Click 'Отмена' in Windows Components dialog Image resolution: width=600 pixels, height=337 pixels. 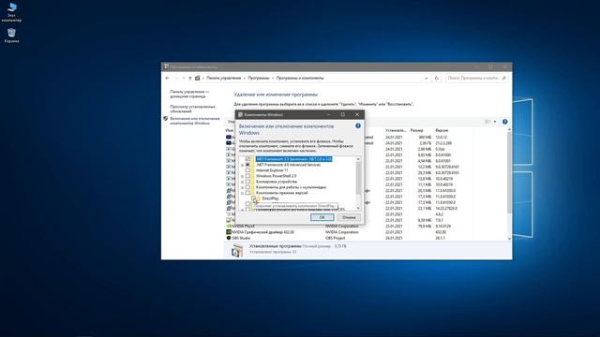[349, 217]
